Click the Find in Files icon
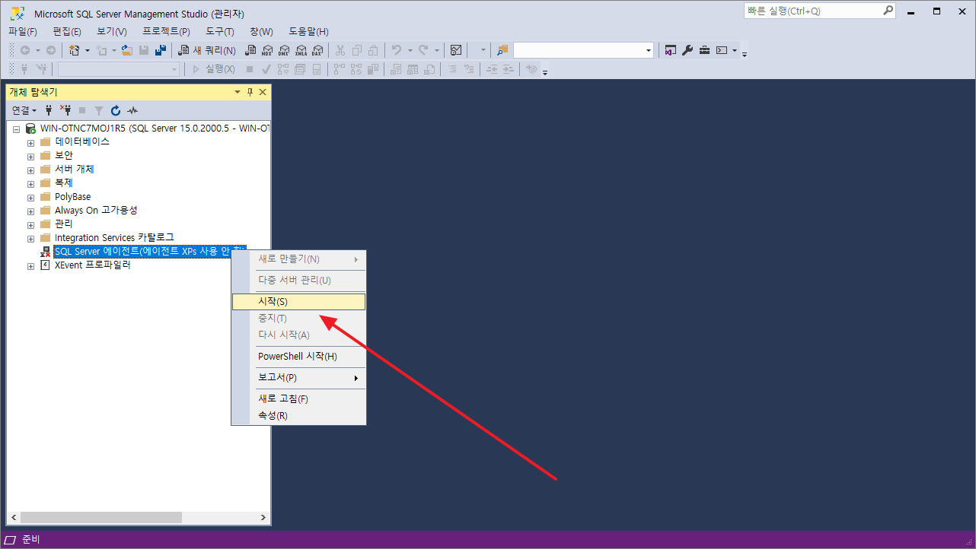 502,50
